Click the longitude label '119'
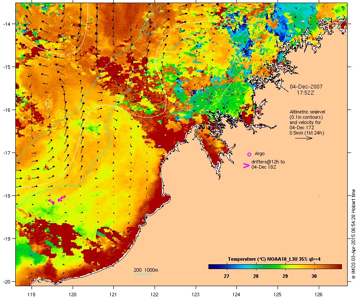Viewport: 359px width, 298px height. (x=32, y=294)
